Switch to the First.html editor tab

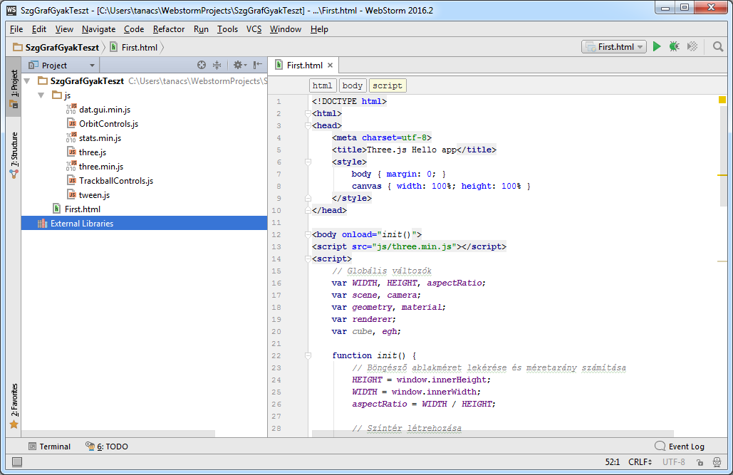pos(304,66)
